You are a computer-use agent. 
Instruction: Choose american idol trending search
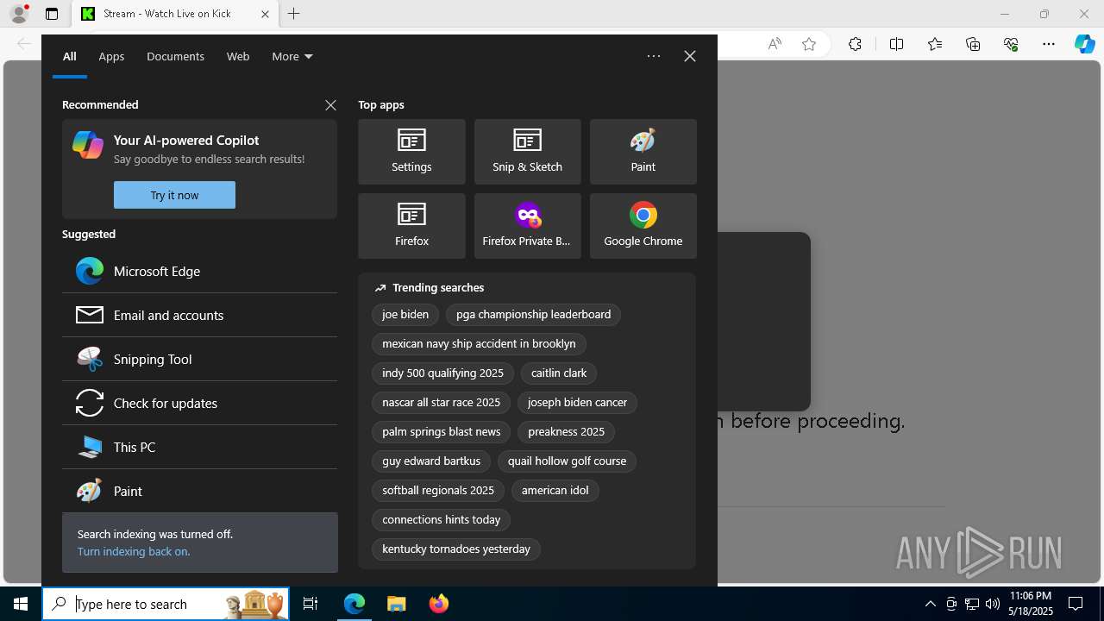point(555,491)
